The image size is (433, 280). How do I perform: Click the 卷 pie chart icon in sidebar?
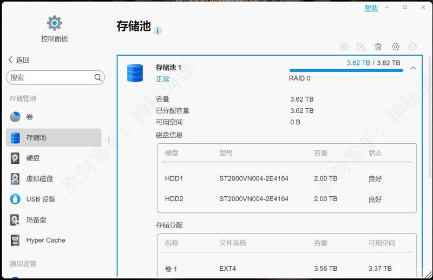pos(15,117)
